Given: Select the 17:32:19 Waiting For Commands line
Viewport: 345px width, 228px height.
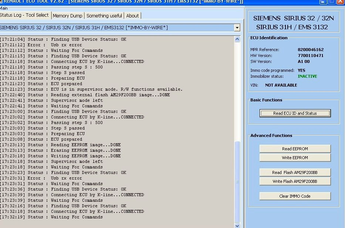Looking at the screenshot, I should coord(51,217).
